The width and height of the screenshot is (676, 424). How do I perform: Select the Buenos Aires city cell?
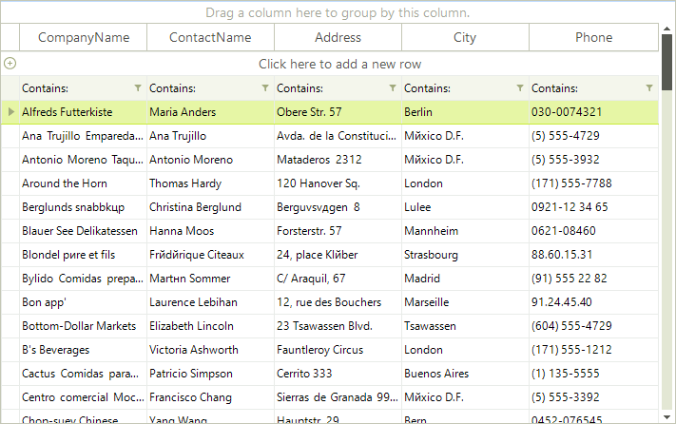[465, 374]
